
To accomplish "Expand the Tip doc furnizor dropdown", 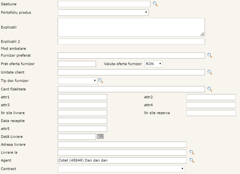I will pyautogui.click(x=77, y=81).
